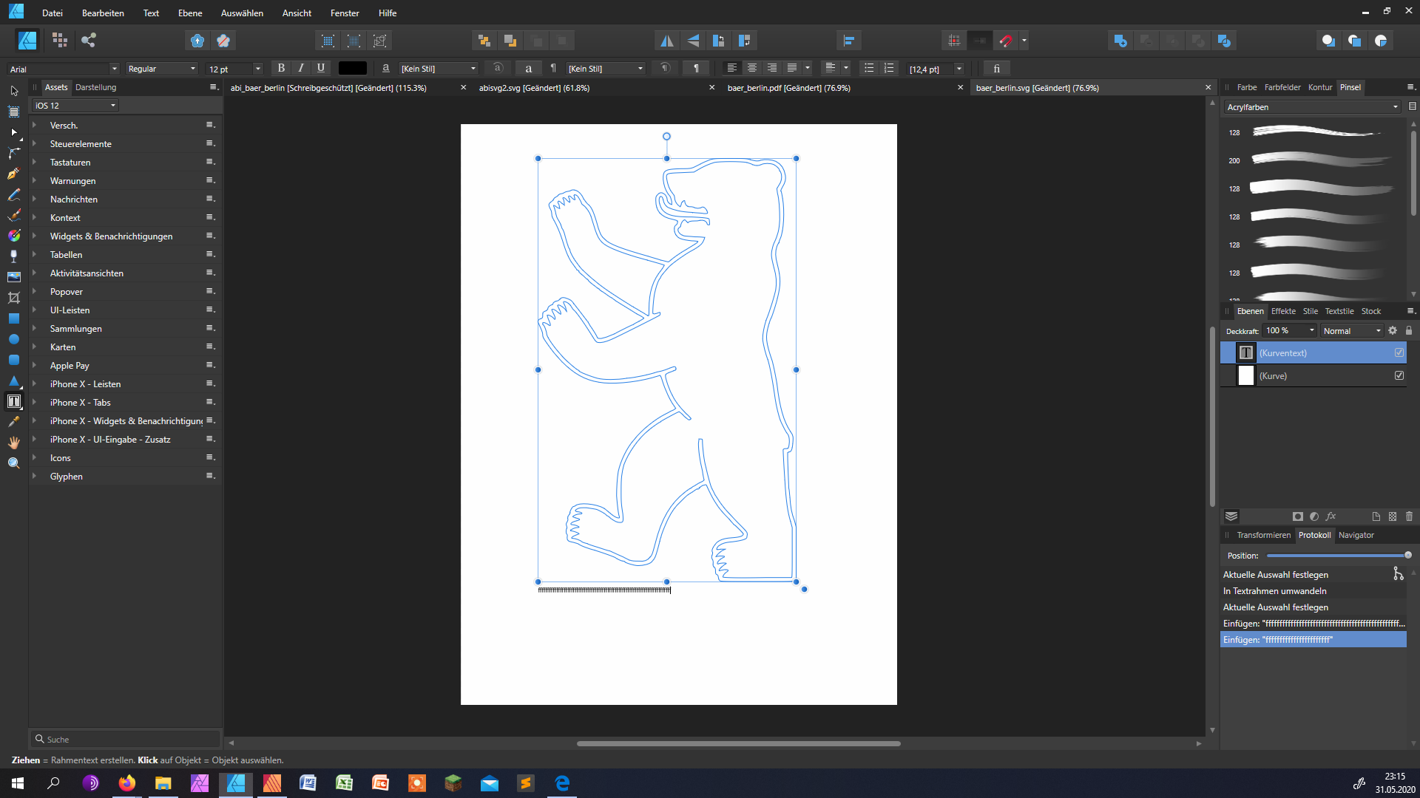Open the layer effects fx icon

[x=1331, y=516]
